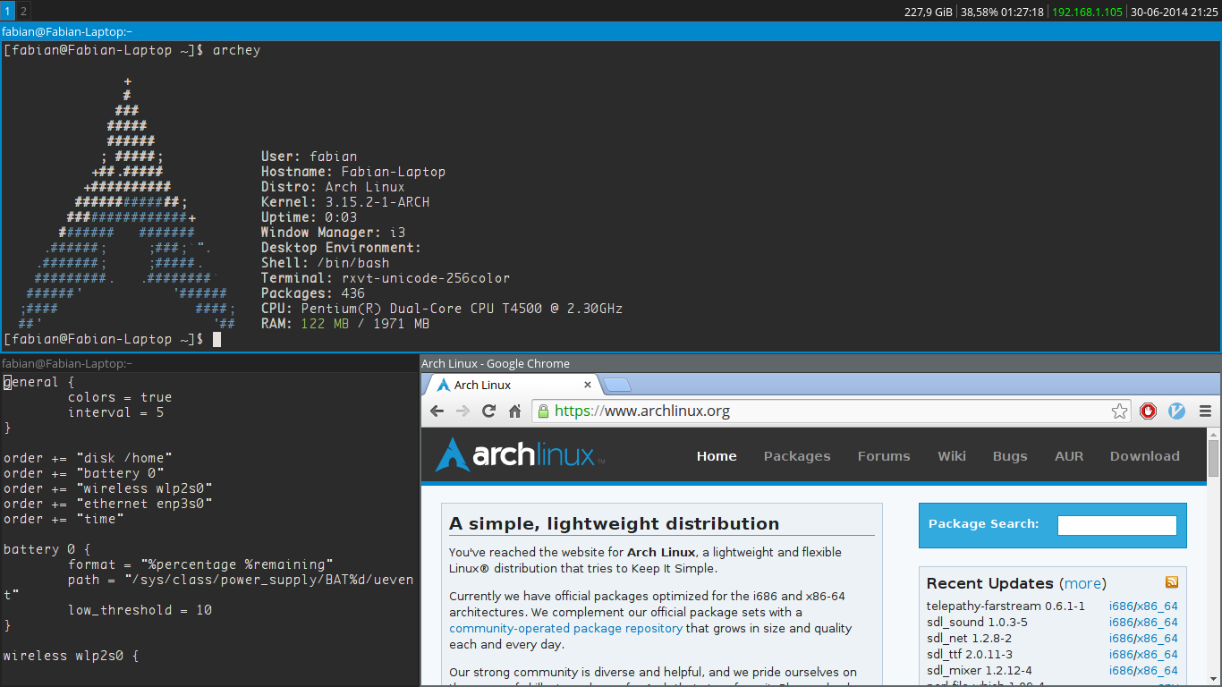Screen dimensions: 1222x687
Task: Open the Chrome home page icon
Action: click(x=514, y=411)
